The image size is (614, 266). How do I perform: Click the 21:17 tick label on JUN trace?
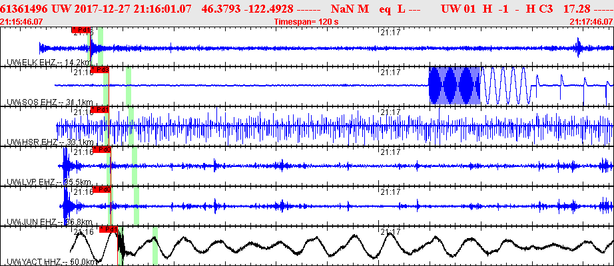point(390,192)
